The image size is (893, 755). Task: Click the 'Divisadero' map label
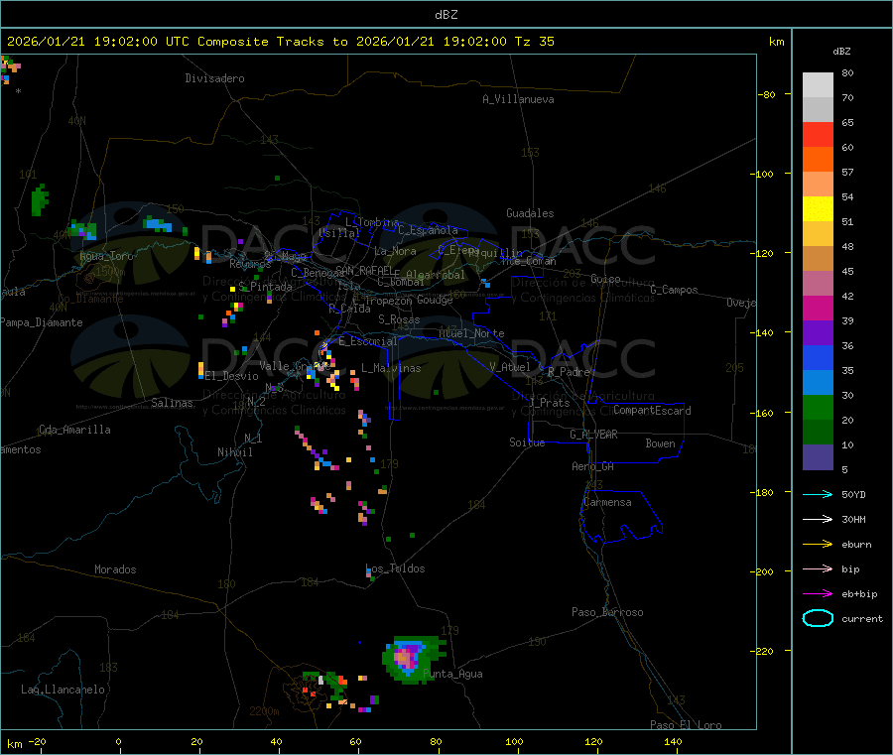pos(214,78)
